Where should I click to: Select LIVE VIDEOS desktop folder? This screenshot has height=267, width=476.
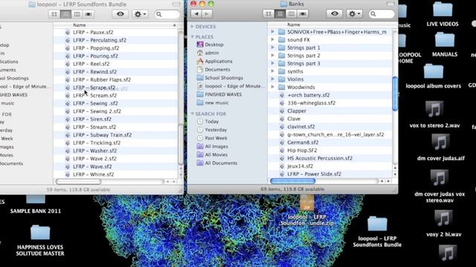click(443, 13)
